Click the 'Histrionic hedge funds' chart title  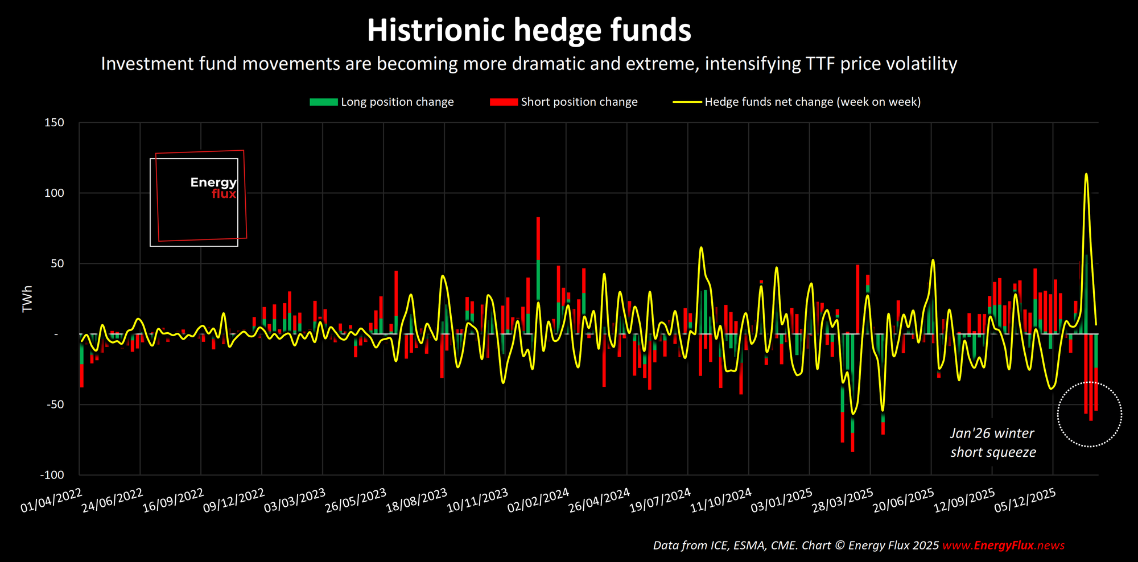(x=529, y=30)
